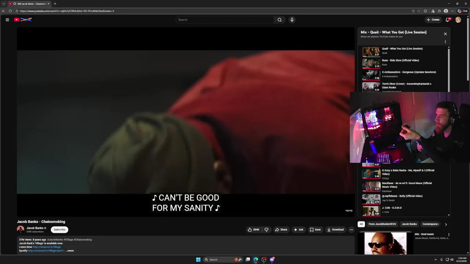Click the main video player area

point(185,122)
